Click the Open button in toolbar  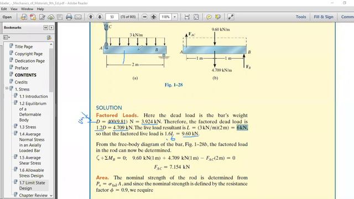point(7,17)
